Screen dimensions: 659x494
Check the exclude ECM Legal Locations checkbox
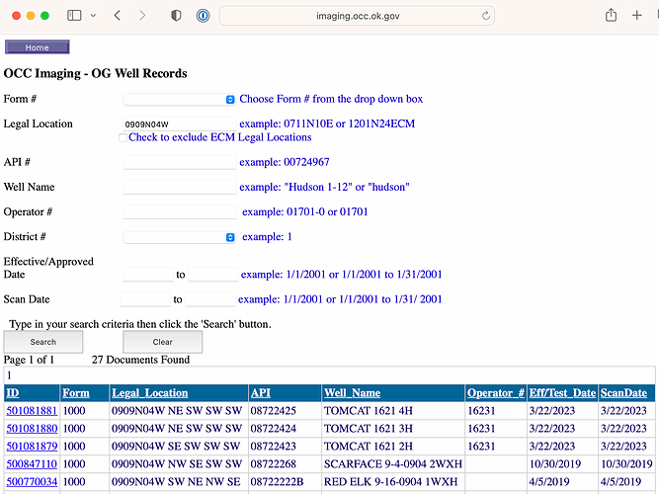pyautogui.click(x=123, y=138)
